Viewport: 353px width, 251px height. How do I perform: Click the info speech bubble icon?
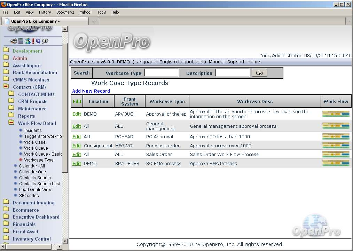tap(45, 41)
